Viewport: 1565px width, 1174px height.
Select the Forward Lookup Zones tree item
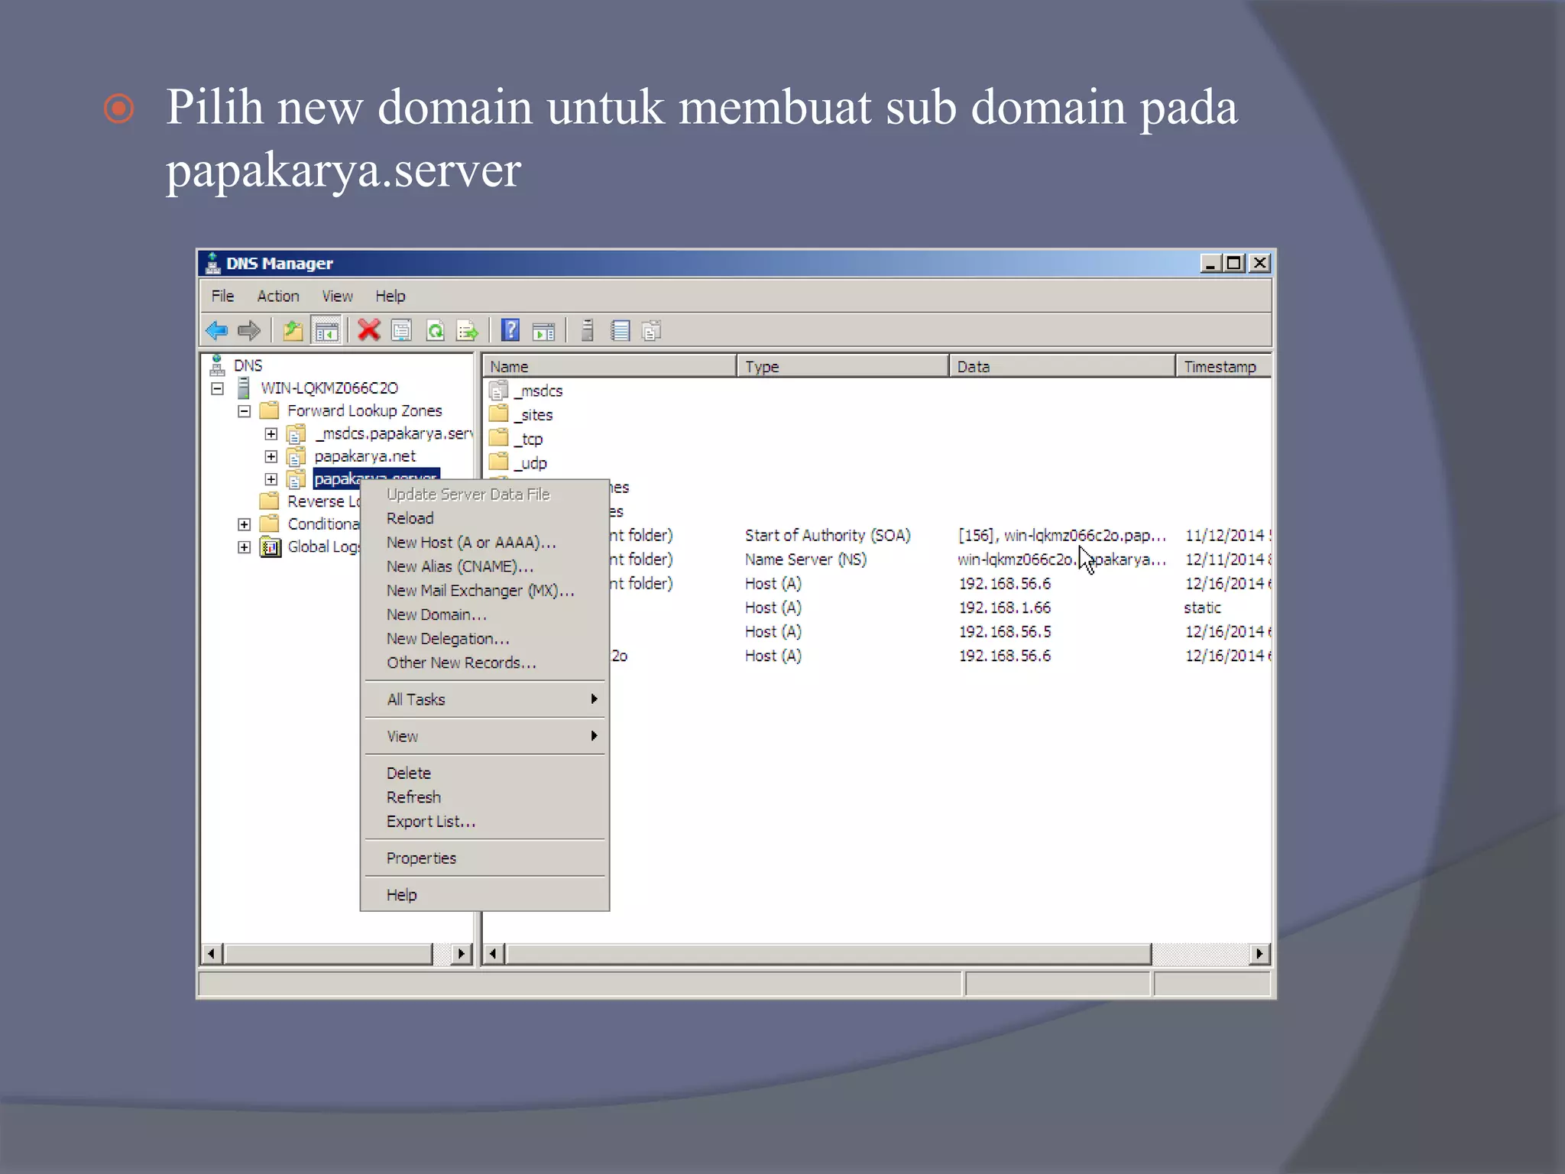point(365,410)
